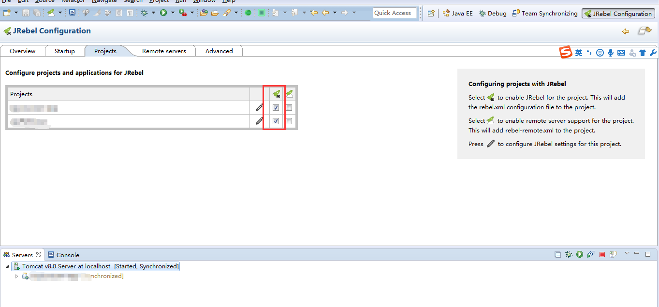Image resolution: width=659 pixels, height=307 pixels.
Task: Click the Collapse All icon in Servers view
Action: coord(557,254)
